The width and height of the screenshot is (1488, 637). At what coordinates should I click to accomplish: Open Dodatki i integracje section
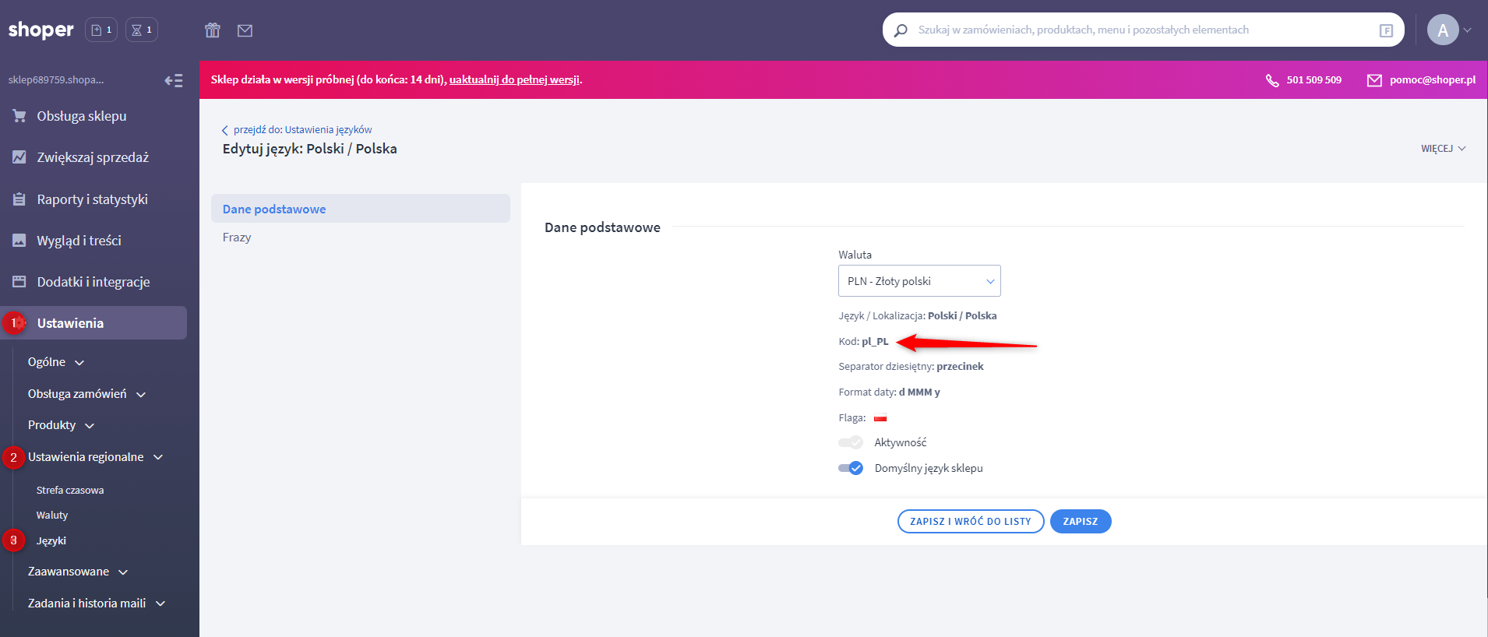click(93, 282)
